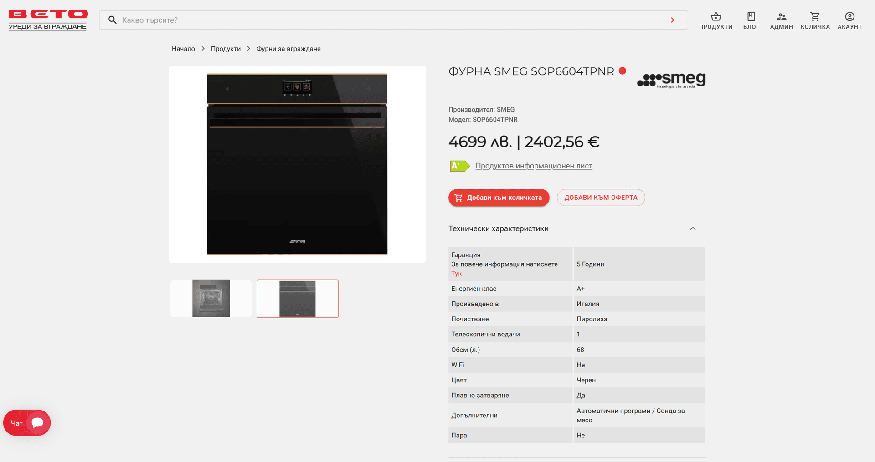
Task: Go to Начало breadcrumb
Action: 183,49
